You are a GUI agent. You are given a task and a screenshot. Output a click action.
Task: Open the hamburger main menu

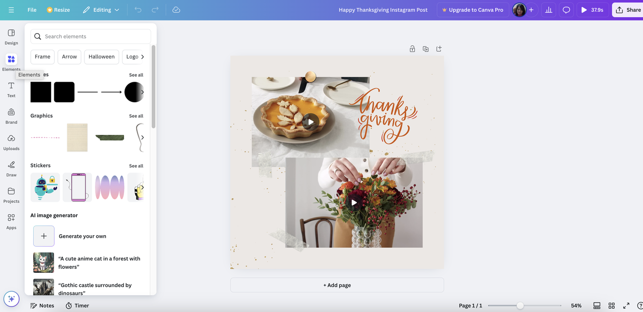point(11,10)
